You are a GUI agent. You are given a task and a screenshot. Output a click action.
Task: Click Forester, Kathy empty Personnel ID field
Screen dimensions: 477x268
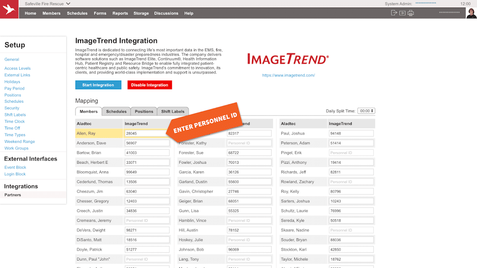pyautogui.click(x=249, y=143)
